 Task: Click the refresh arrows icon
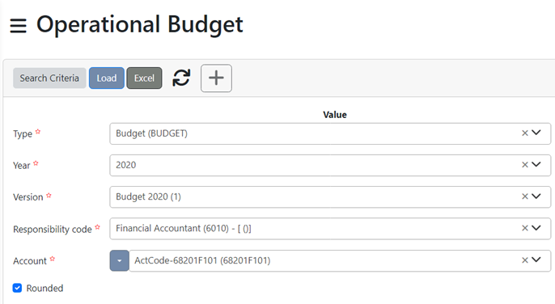[x=181, y=78]
